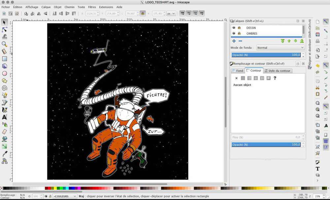Select the Eraser tool
The image size is (330, 200).
coord(4,132)
